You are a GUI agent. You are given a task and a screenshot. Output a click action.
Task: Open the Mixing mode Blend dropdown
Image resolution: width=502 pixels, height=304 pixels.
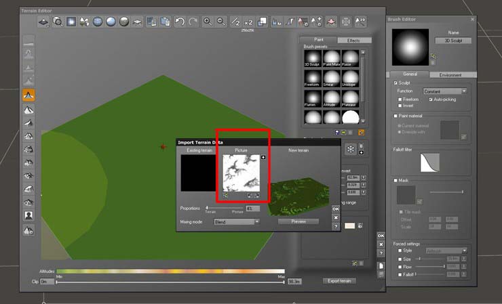pos(237,221)
